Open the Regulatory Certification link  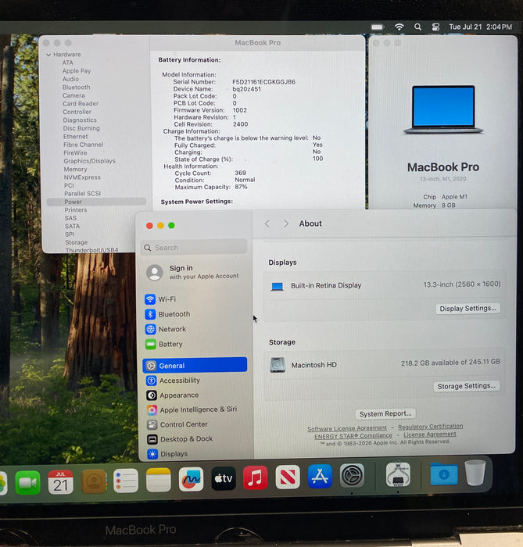(431, 427)
